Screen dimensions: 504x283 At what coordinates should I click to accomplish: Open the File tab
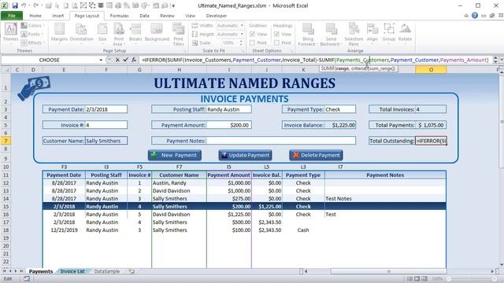pyautogui.click(x=12, y=16)
